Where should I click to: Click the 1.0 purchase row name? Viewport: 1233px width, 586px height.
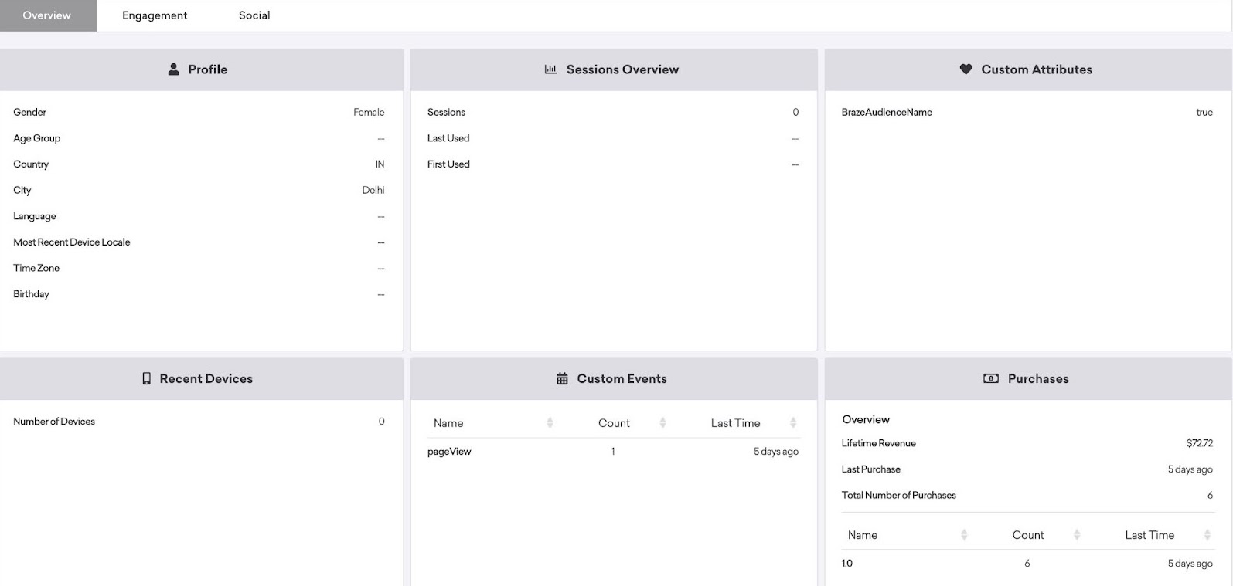(x=847, y=563)
